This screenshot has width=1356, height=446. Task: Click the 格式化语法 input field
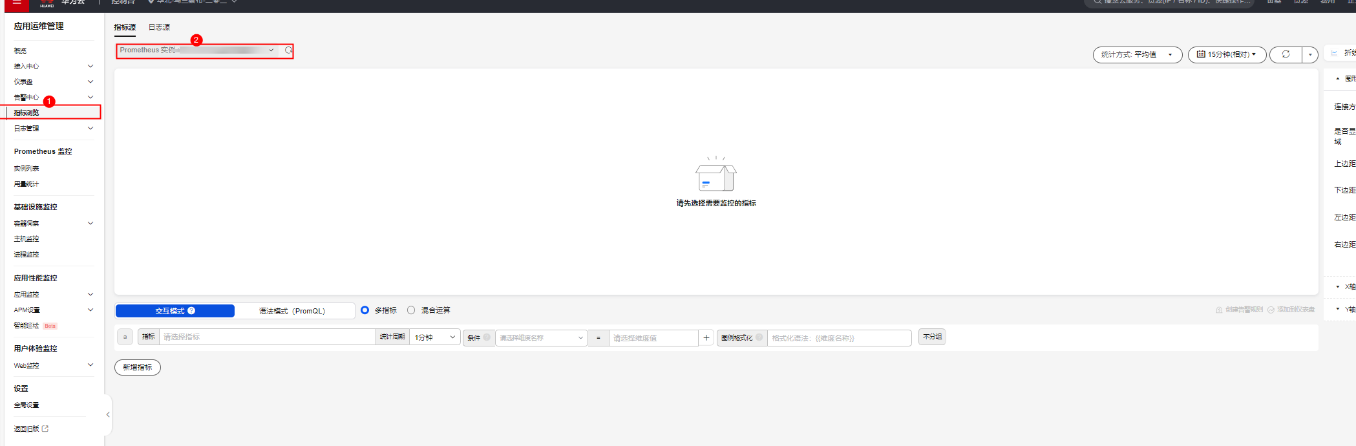tap(840, 337)
